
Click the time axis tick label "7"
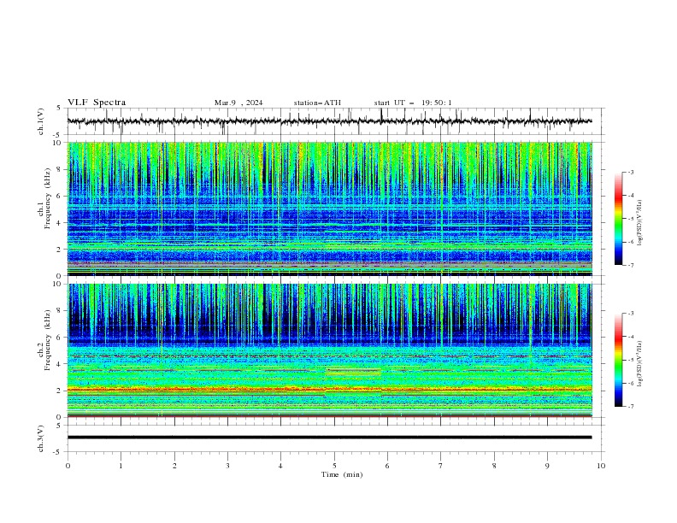click(441, 466)
